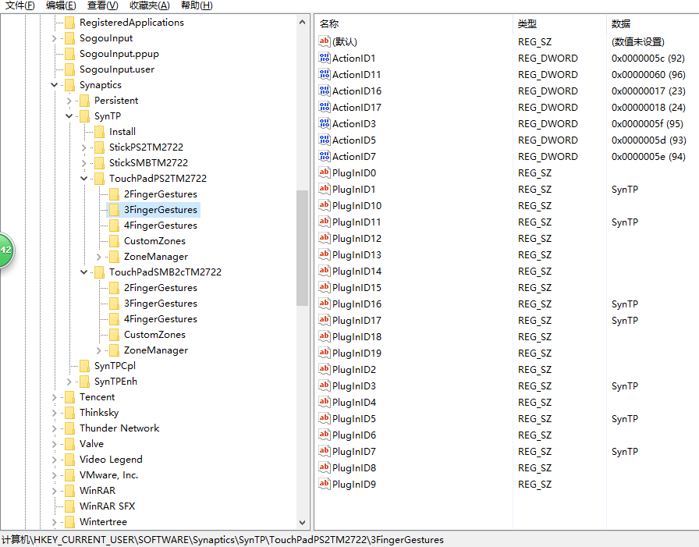Collapse the Synaptics tree node

coord(55,85)
